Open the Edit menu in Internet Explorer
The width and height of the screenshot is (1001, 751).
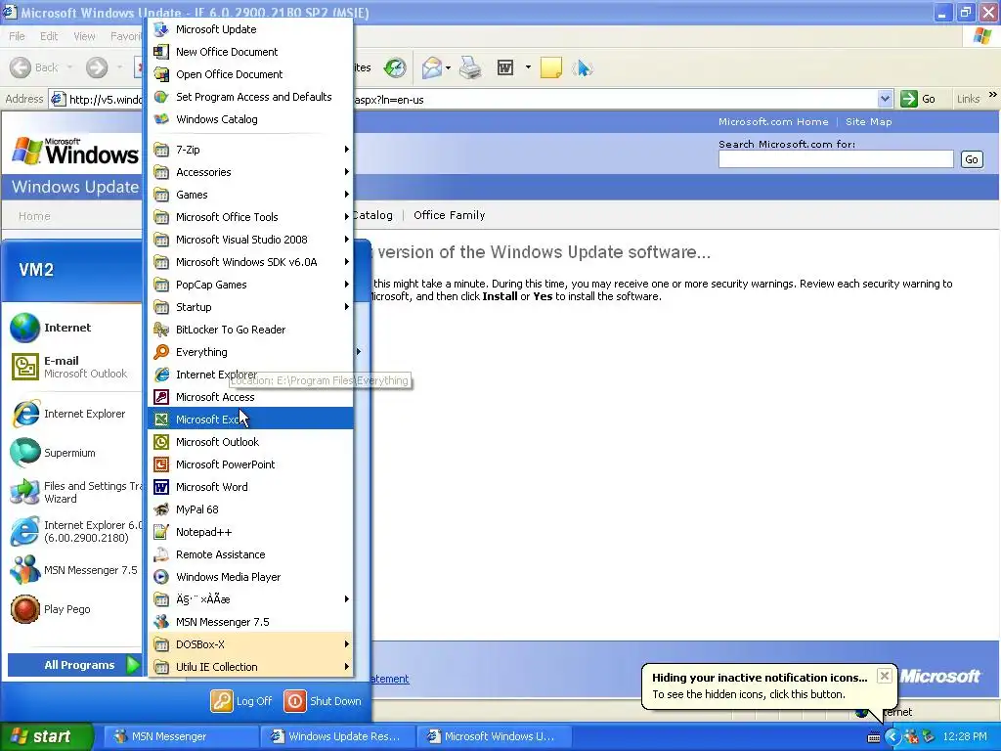coord(49,36)
